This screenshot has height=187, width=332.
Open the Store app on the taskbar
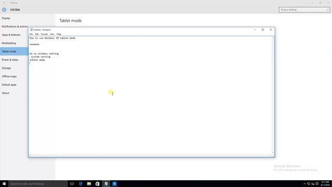[x=98, y=183]
